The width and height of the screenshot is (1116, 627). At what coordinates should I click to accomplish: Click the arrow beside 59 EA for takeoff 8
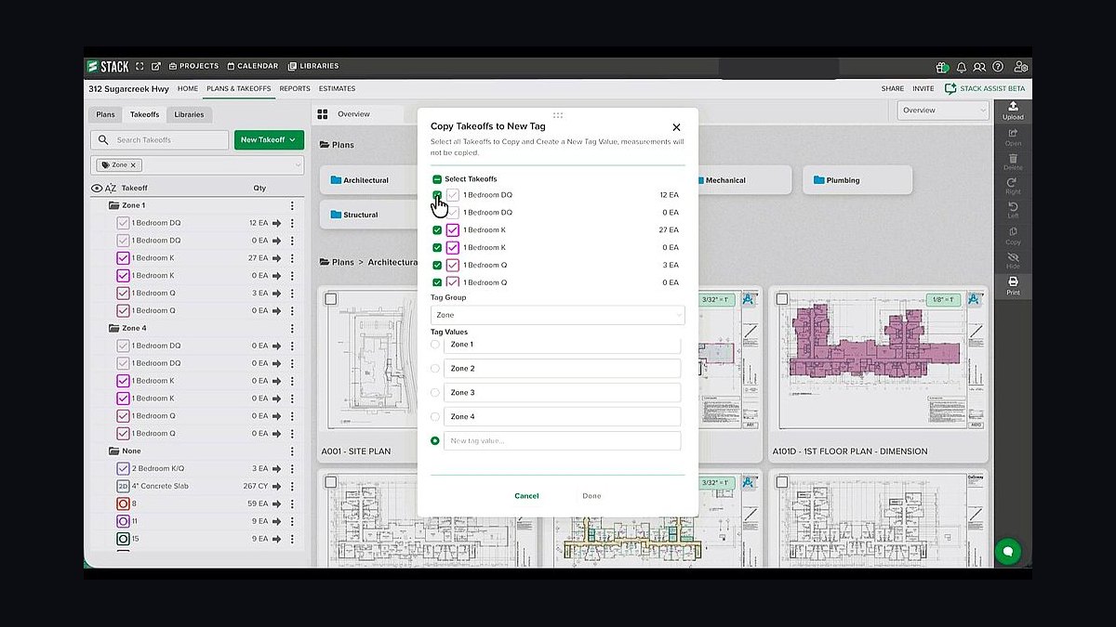[x=276, y=503]
